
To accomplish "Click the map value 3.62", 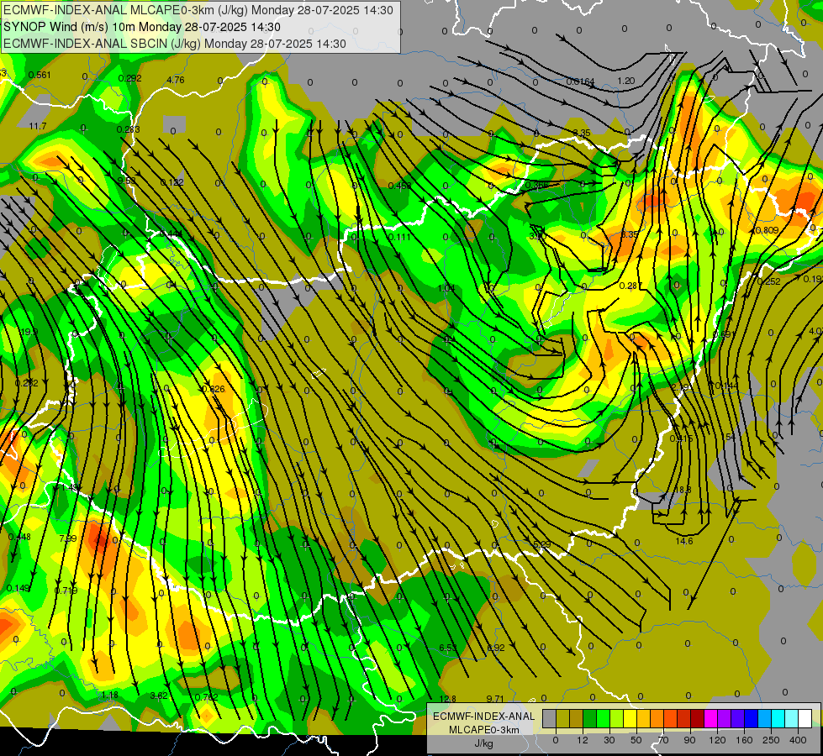I will 159,696.
